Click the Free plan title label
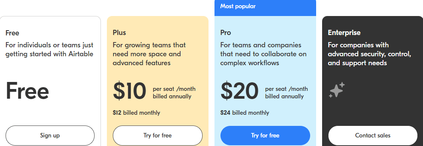This screenshot has width=423, height=146. 12,33
